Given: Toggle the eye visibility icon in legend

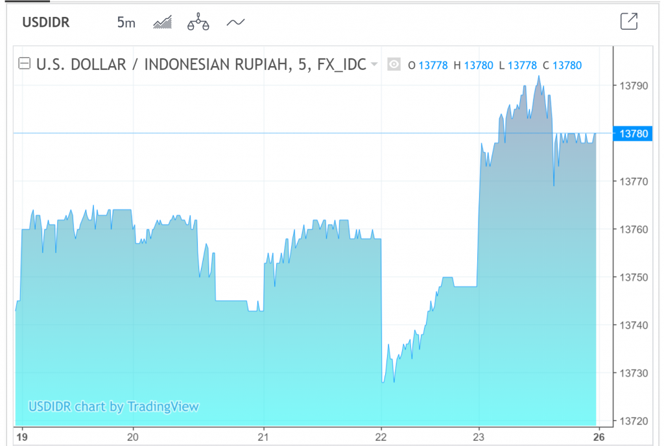Looking at the screenshot, I should [393, 64].
